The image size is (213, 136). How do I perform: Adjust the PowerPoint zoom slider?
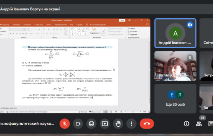point(133,112)
